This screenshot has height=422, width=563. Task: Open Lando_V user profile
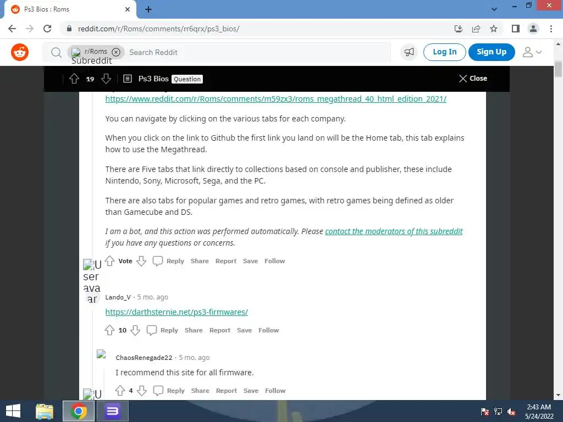point(118,297)
